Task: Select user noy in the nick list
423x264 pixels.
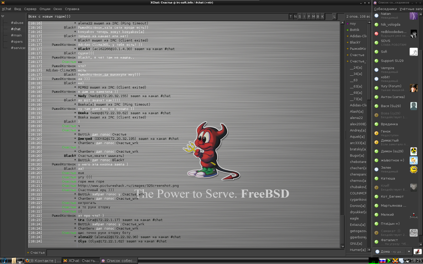Action: pos(353,24)
